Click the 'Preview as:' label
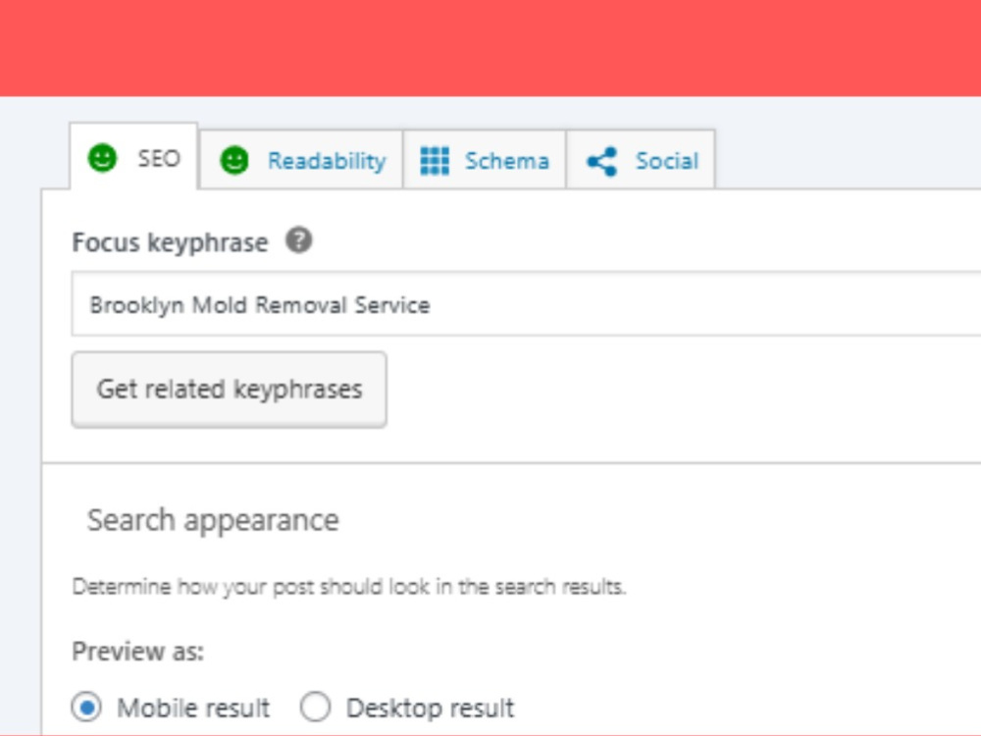This screenshot has height=736, width=981. (137, 652)
